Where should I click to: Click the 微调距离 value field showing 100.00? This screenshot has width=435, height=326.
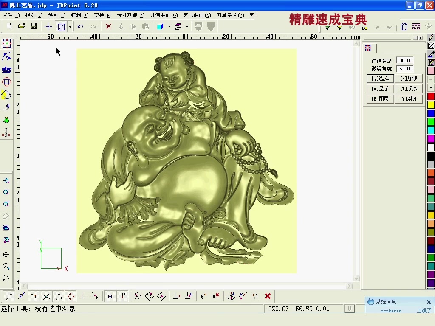point(404,60)
